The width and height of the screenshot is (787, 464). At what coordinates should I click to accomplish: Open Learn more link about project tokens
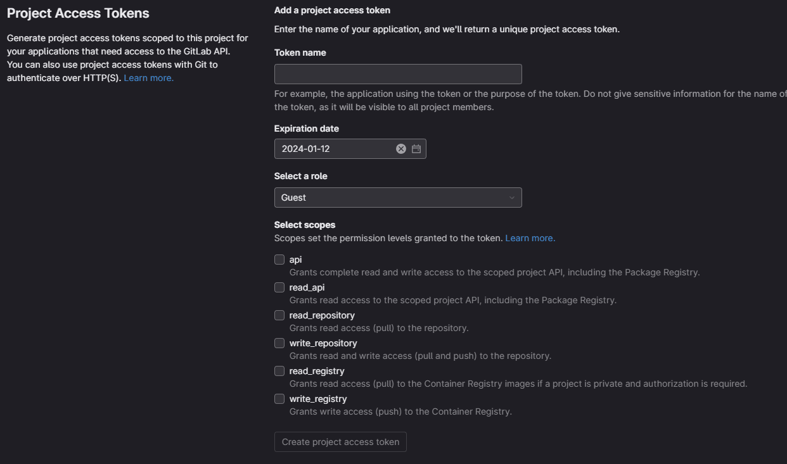coord(149,78)
